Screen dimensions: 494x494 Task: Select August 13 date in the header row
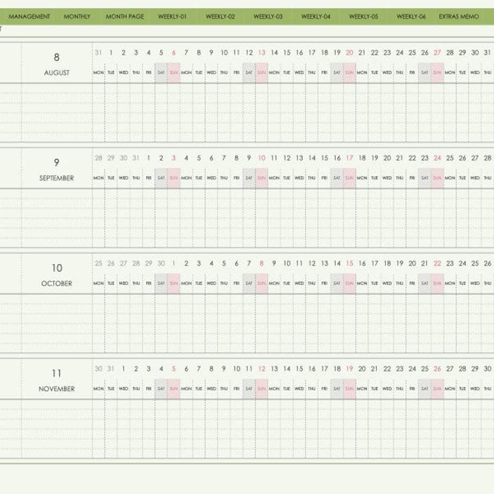[x=262, y=53]
